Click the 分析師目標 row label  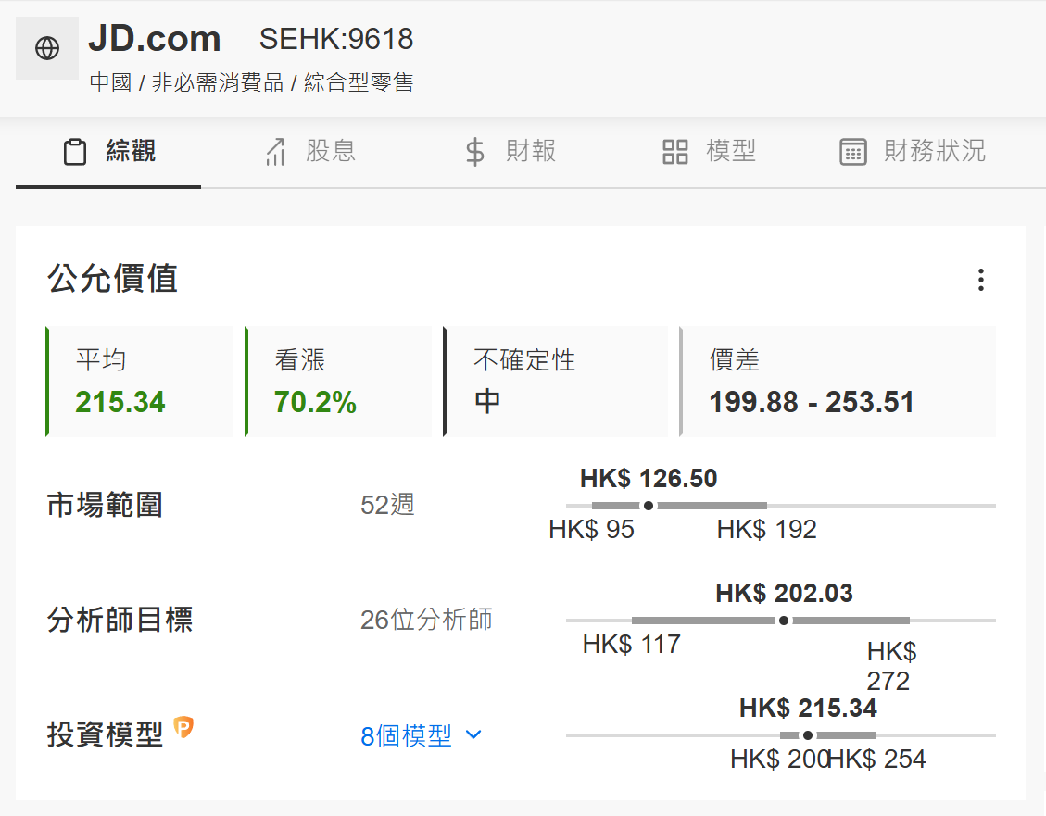pyautogui.click(x=120, y=620)
